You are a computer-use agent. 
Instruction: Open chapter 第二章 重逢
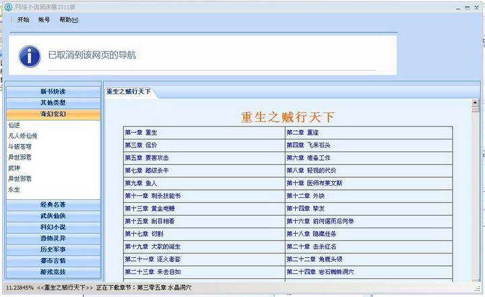[x=302, y=133]
